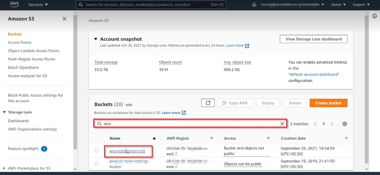Image resolution: width=380 pixels, height=175 pixels.
Task: Open the second bucket name link
Action: (129, 164)
